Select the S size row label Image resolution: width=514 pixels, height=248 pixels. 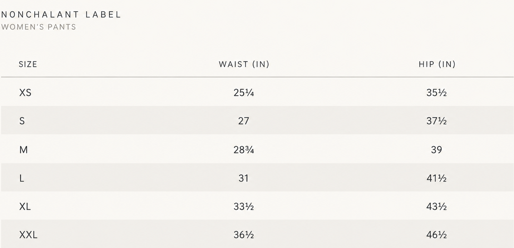tap(22, 121)
